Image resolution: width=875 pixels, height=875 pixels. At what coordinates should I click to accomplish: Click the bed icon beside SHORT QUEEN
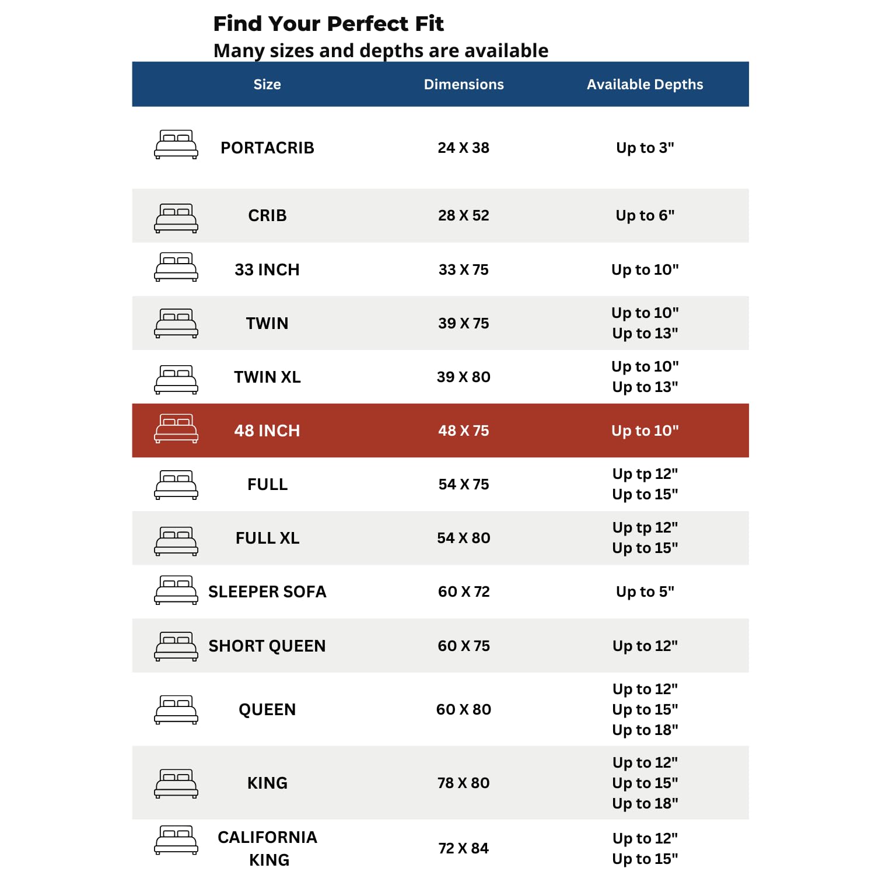click(x=176, y=646)
